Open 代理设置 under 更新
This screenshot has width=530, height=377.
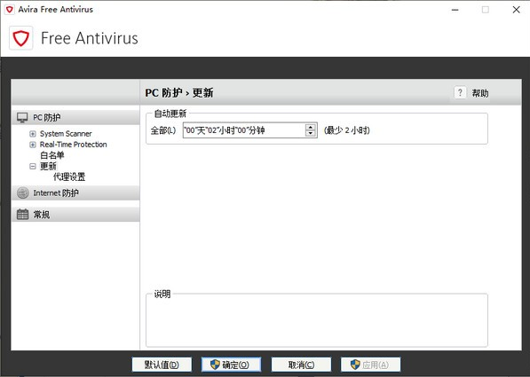coord(69,177)
